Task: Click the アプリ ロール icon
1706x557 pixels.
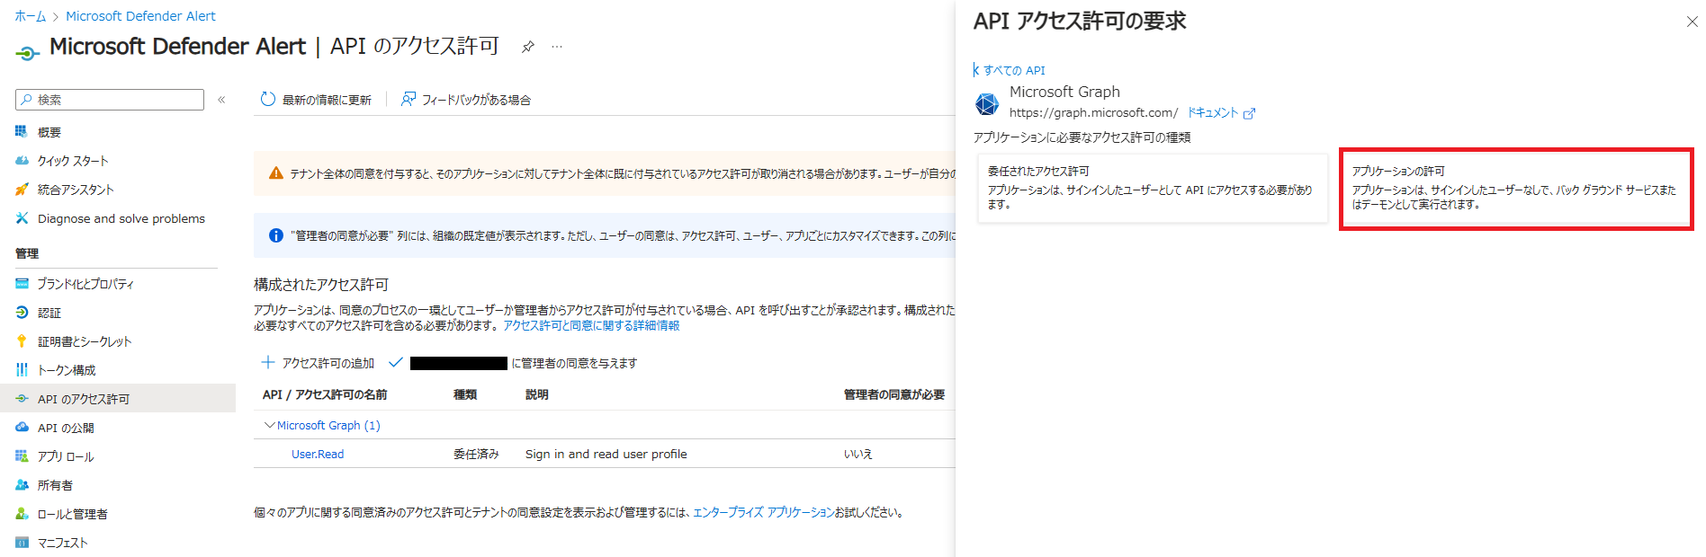Action: tap(22, 456)
